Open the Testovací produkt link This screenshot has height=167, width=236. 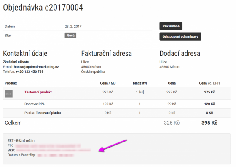pyautogui.click(x=38, y=92)
